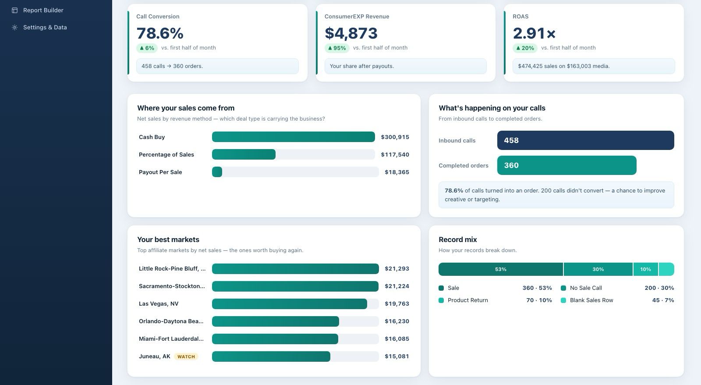Click the Sale legend color swatch
Image resolution: width=701 pixels, height=385 pixels.
441,288
